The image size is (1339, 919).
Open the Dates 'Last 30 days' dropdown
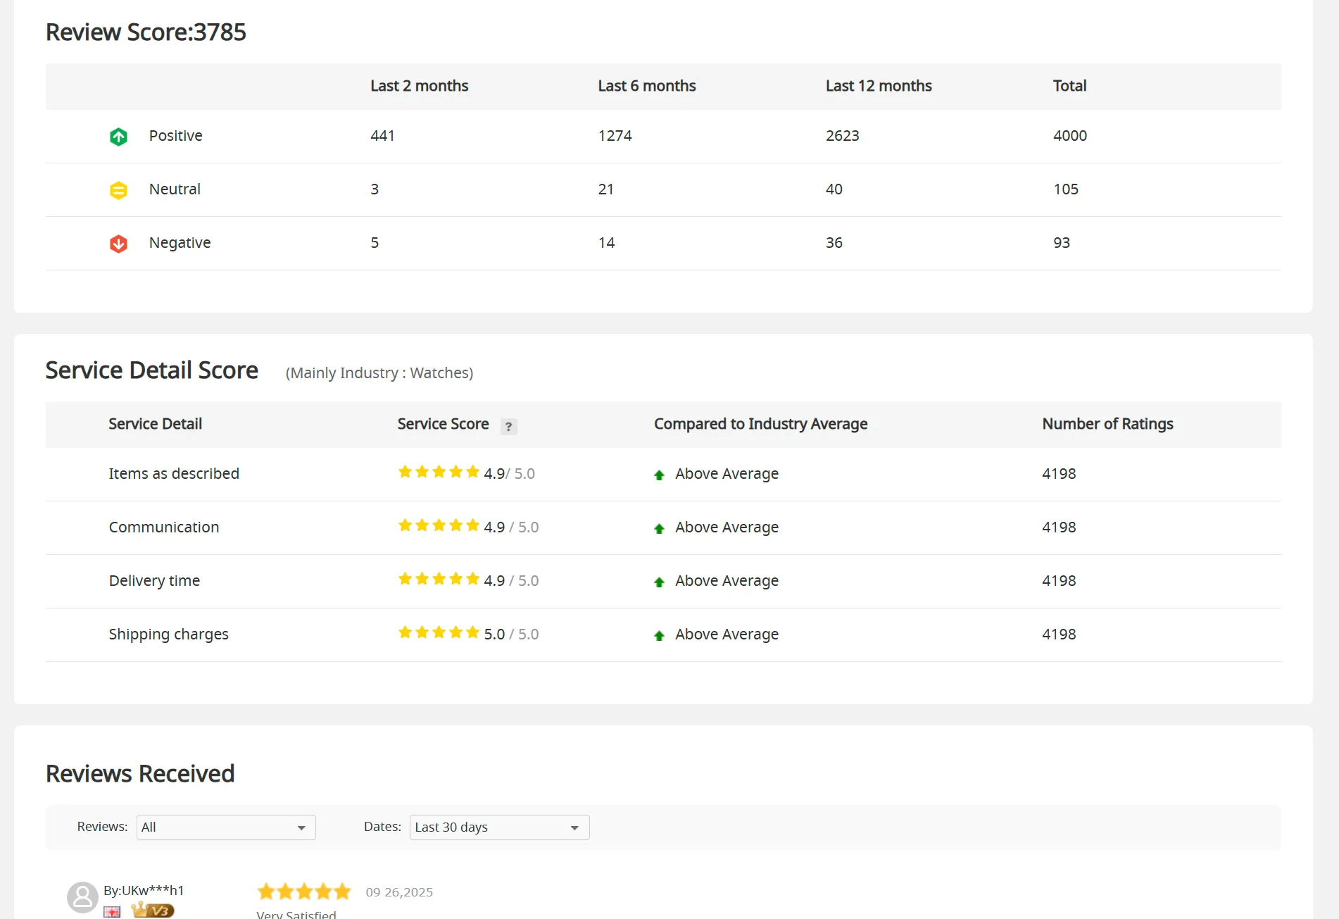tap(499, 827)
